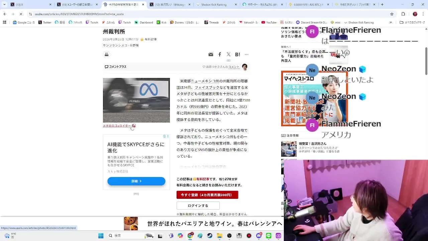Open File Explorer from the taskbar
The width and height of the screenshot is (428, 241).
(219, 236)
